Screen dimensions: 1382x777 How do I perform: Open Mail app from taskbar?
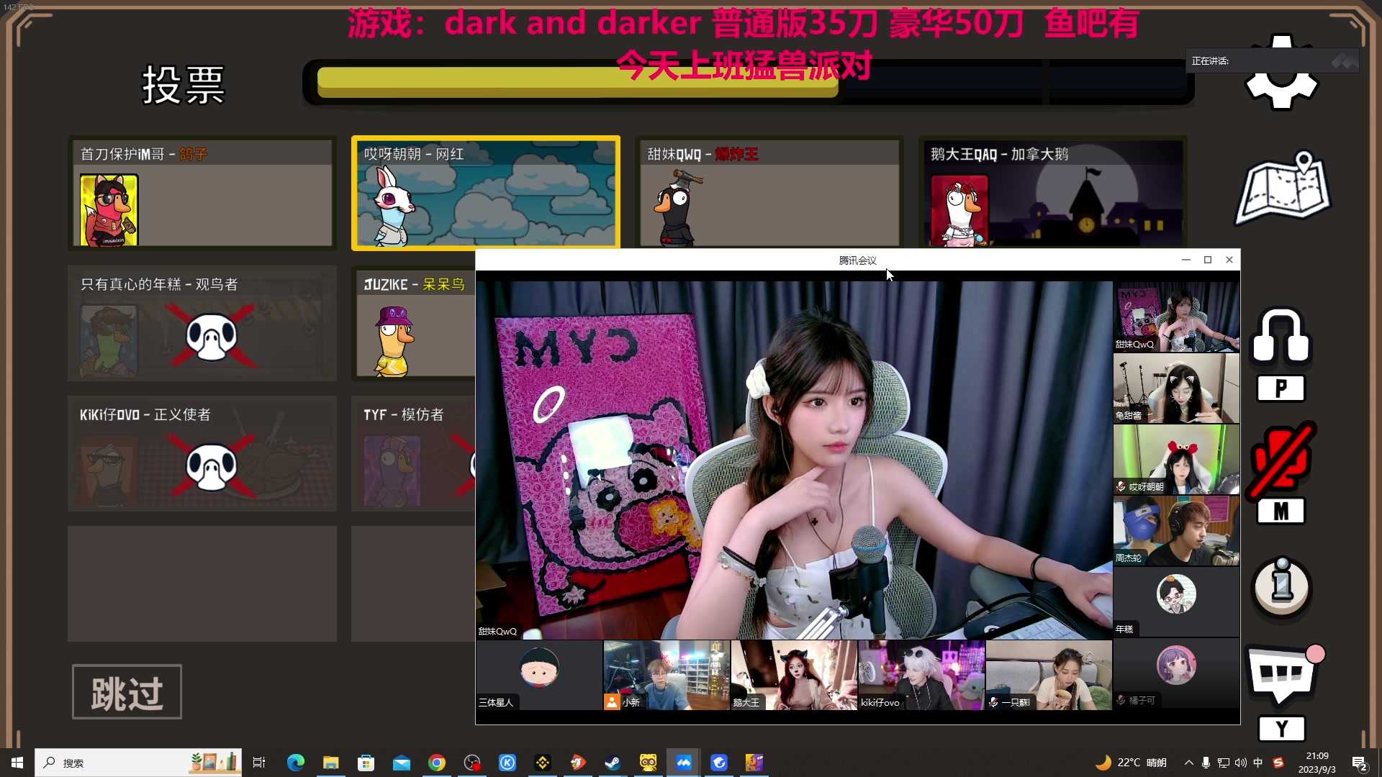[402, 763]
